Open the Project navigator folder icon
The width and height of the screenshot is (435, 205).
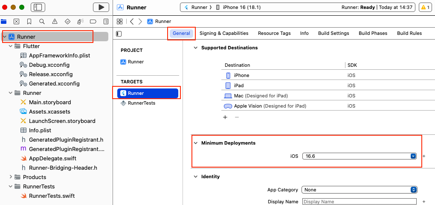pos(3,21)
